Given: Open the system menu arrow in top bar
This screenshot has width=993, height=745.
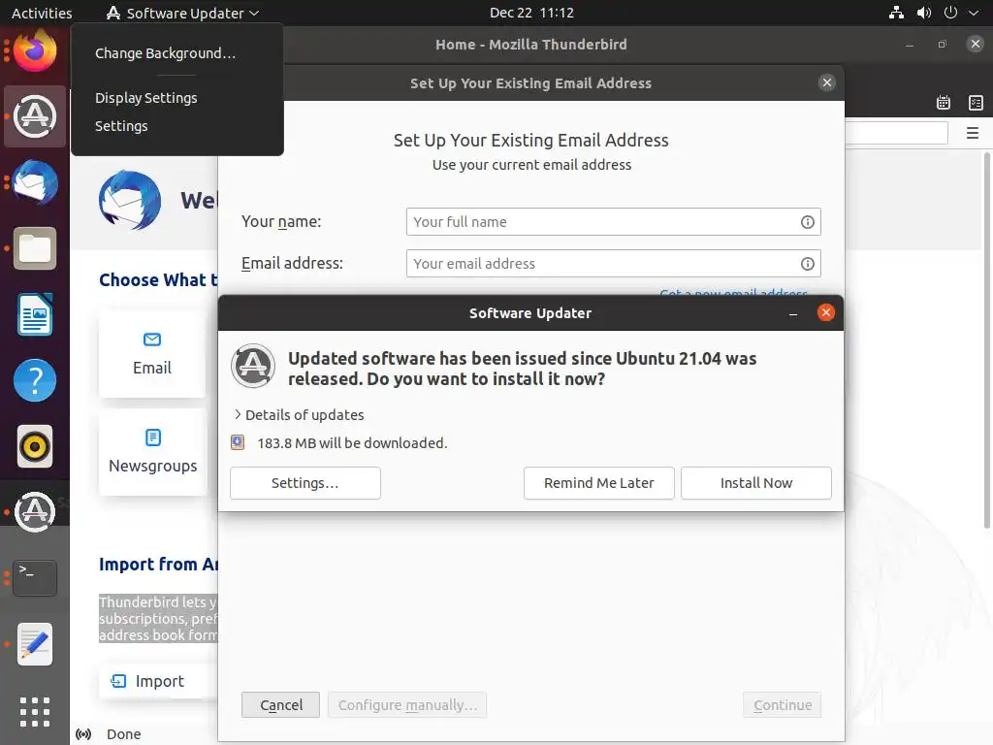Looking at the screenshot, I should pos(974,13).
